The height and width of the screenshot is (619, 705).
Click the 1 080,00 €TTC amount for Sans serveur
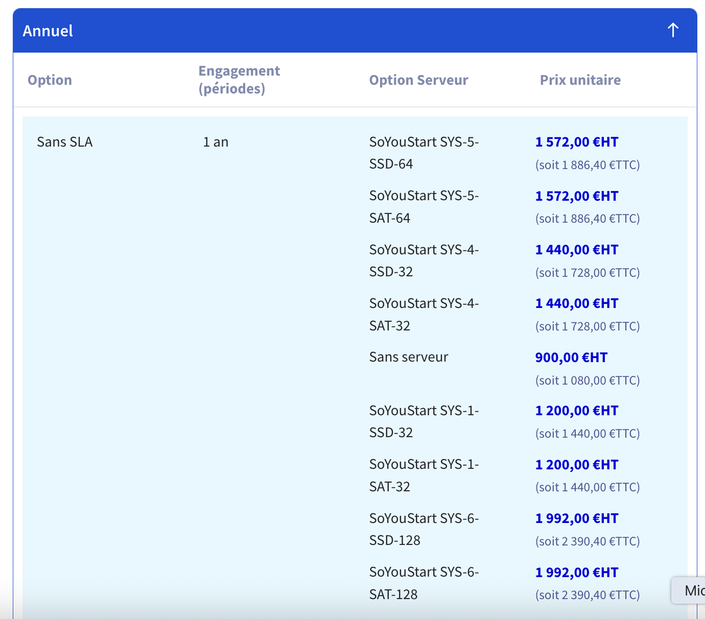[587, 380]
